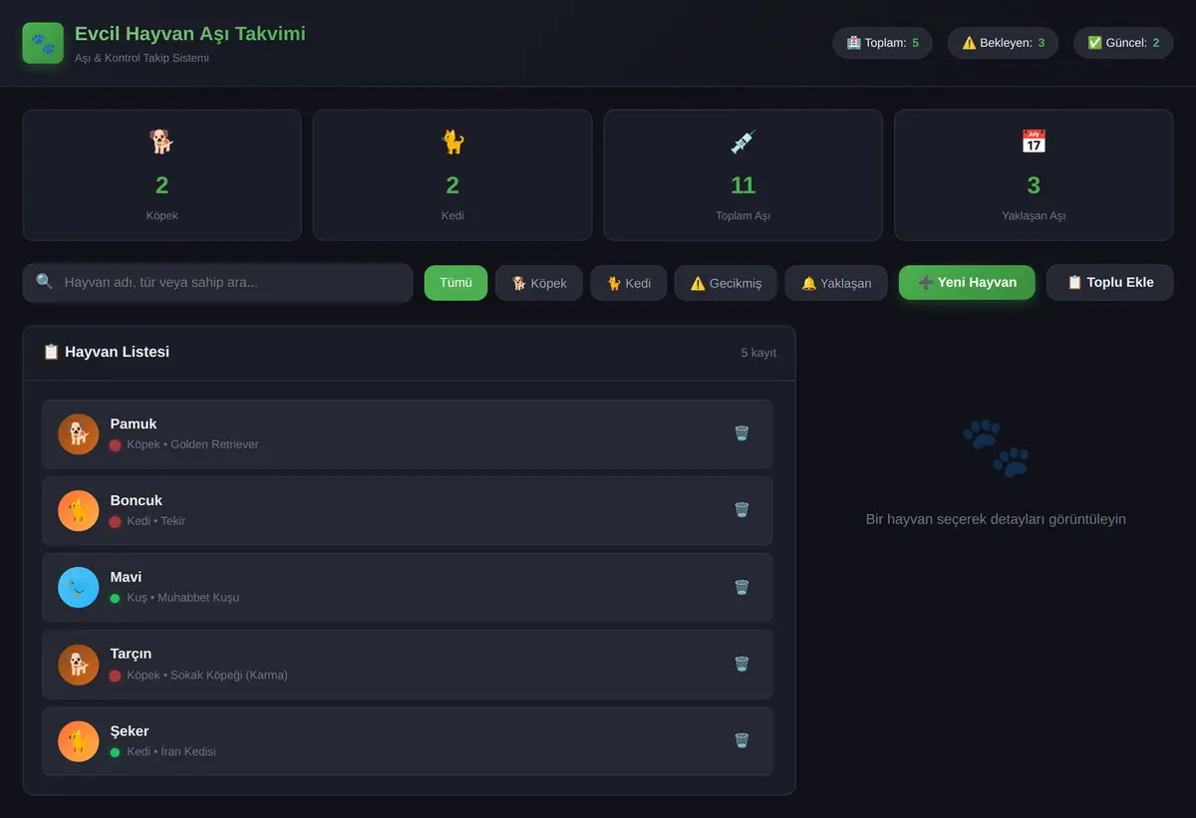Remove Mavi with the trash icon
The width and height of the screenshot is (1196, 818).
pyautogui.click(x=742, y=587)
